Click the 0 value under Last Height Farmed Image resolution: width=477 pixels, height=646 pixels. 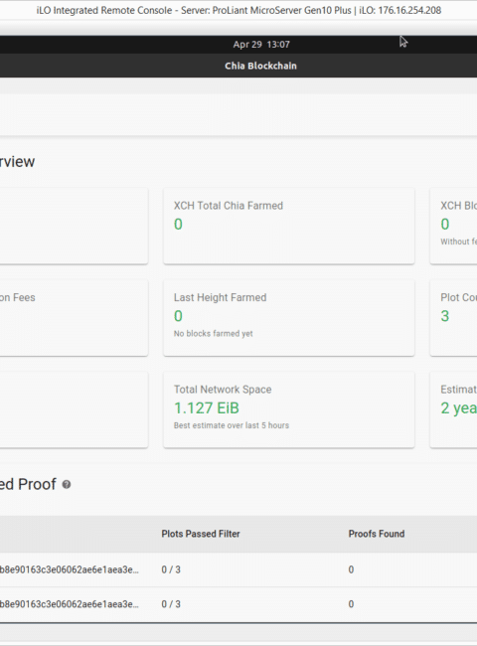[x=178, y=316]
